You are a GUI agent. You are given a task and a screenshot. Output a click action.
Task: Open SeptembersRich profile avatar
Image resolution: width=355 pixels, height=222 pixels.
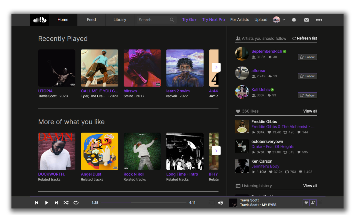[242, 54]
